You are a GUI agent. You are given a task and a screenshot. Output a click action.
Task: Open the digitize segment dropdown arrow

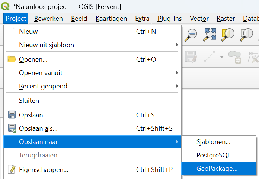click(222, 57)
